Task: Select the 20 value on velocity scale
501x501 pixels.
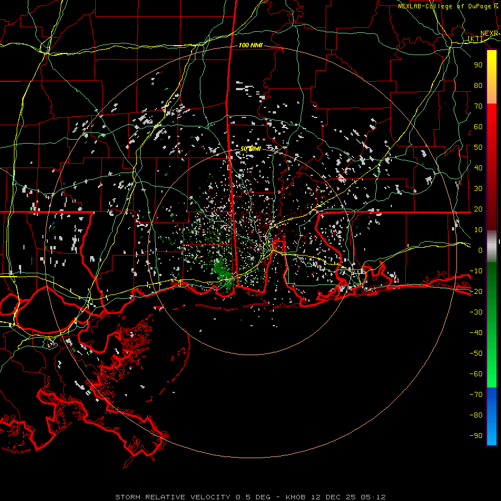Action: click(x=478, y=209)
